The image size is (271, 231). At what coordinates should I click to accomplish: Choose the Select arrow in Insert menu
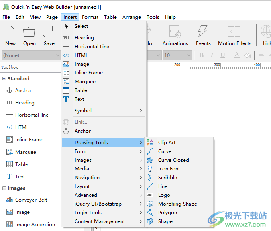104,26
